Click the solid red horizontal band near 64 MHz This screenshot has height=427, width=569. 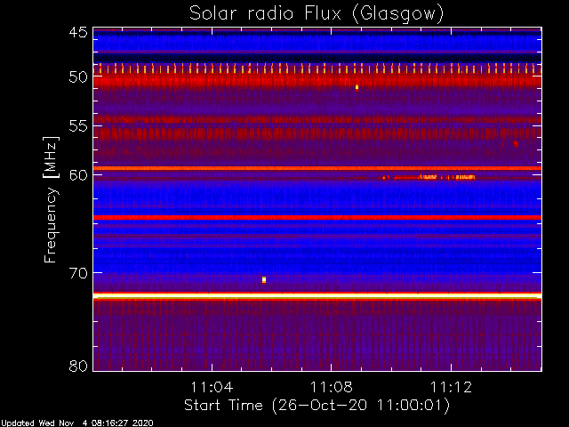[317, 217]
